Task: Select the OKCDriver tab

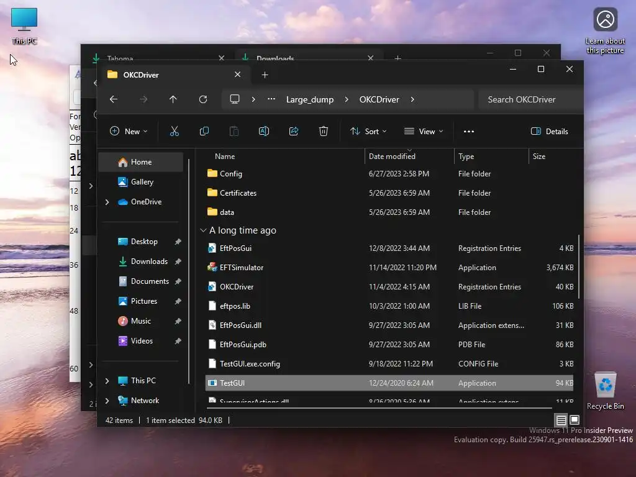Action: 175,75
